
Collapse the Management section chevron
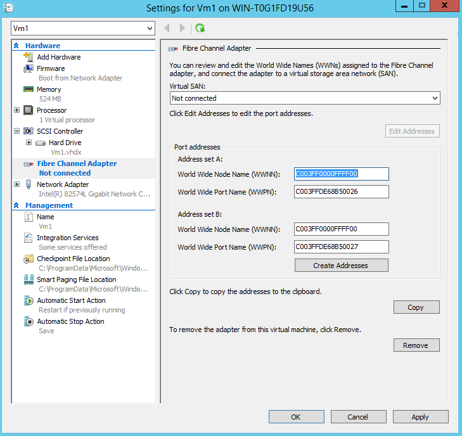tap(16, 205)
